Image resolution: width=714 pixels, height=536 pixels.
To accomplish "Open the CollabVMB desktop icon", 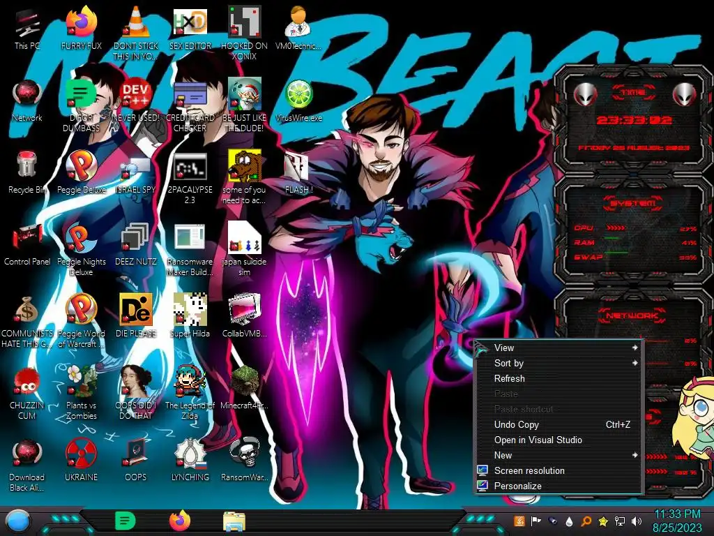I will pyautogui.click(x=244, y=316).
